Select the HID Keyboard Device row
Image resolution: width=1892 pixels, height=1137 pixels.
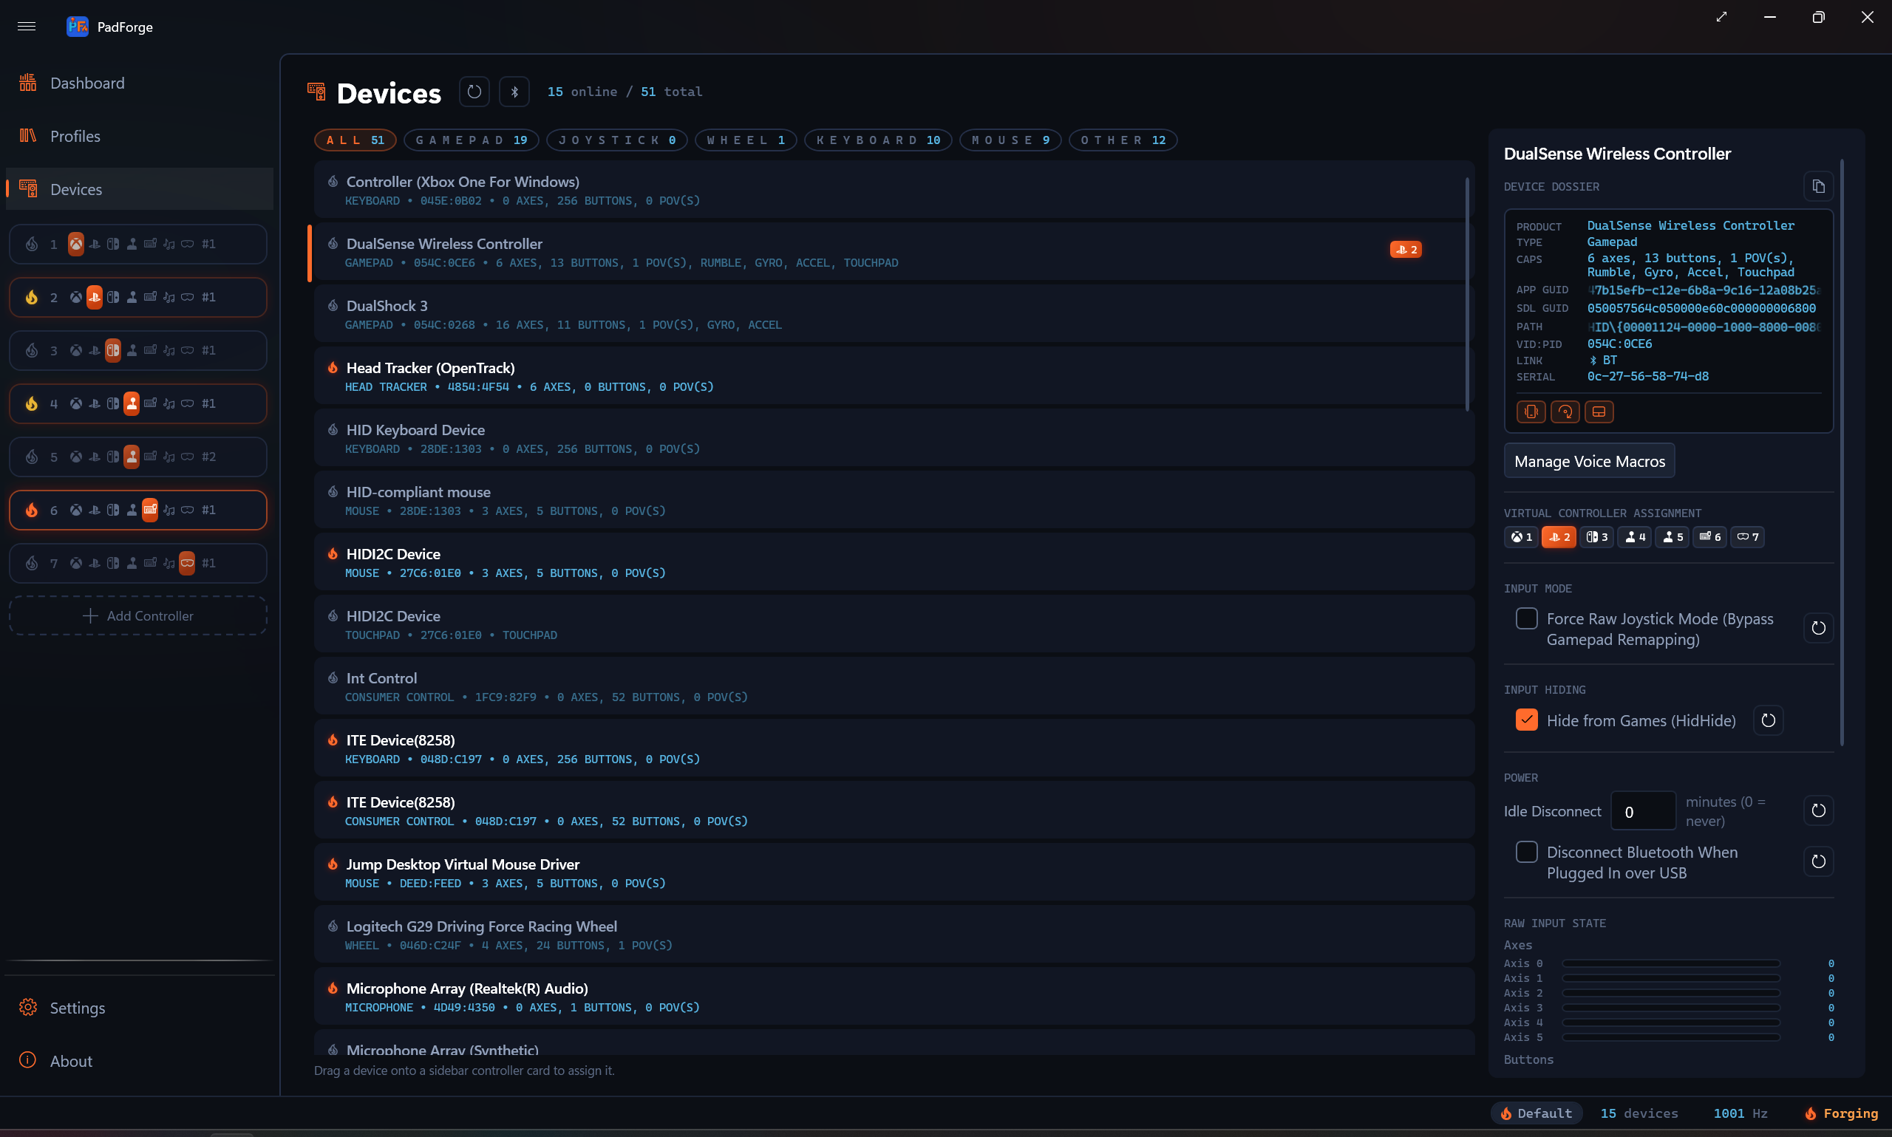point(894,438)
